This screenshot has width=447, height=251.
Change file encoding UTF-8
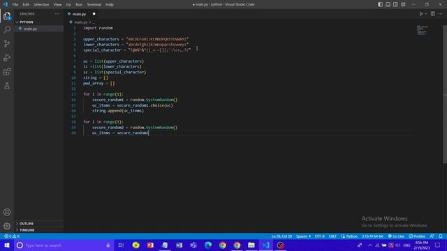tap(320, 236)
